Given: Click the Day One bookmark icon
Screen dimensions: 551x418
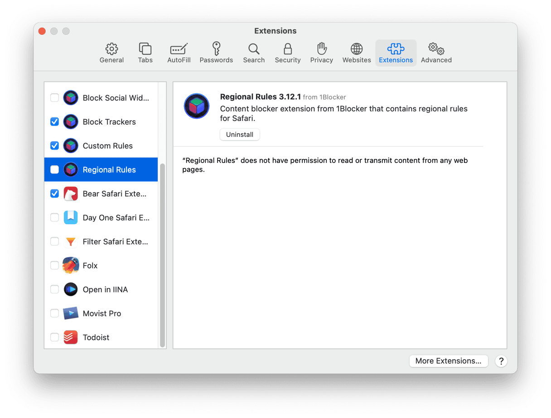Looking at the screenshot, I should pos(71,218).
